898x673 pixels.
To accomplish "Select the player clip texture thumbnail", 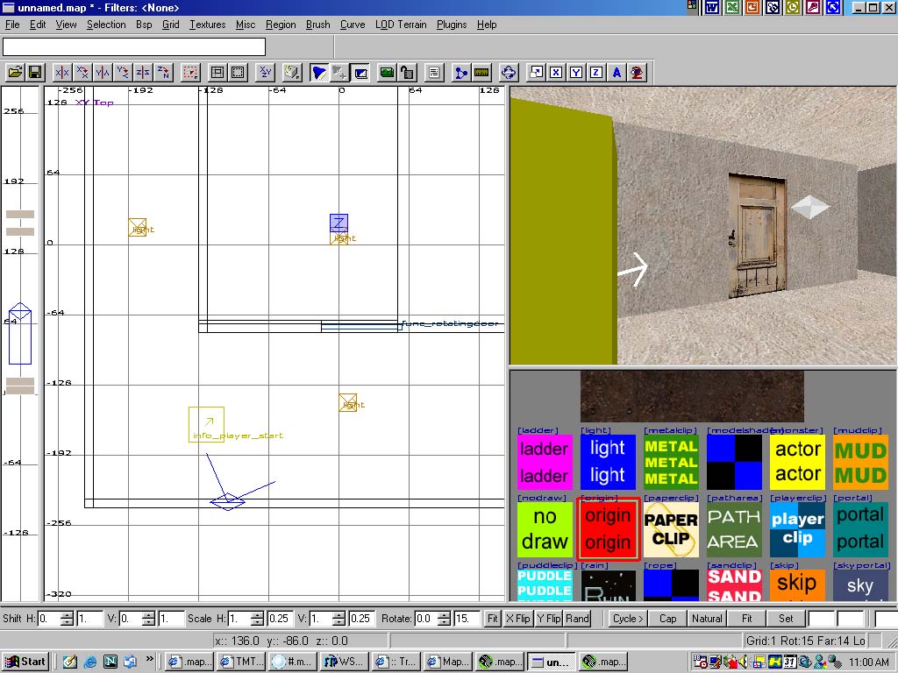I will 797,528.
